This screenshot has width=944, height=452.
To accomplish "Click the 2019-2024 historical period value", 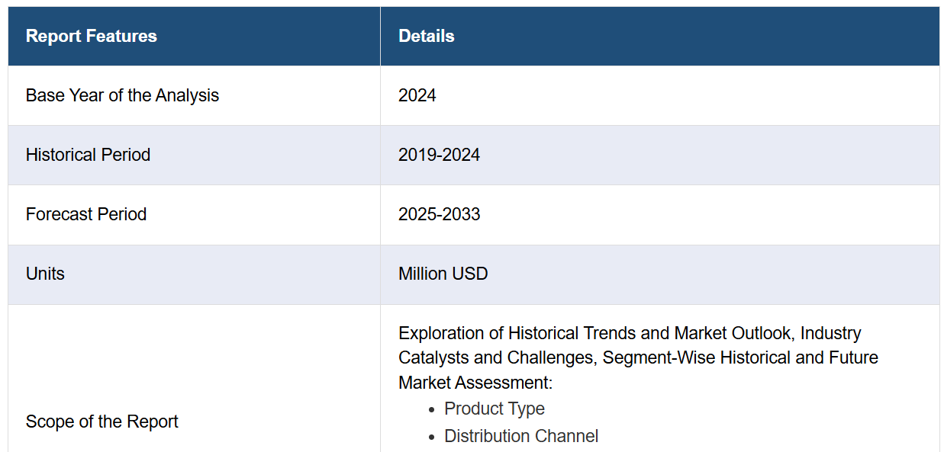I will [x=439, y=155].
